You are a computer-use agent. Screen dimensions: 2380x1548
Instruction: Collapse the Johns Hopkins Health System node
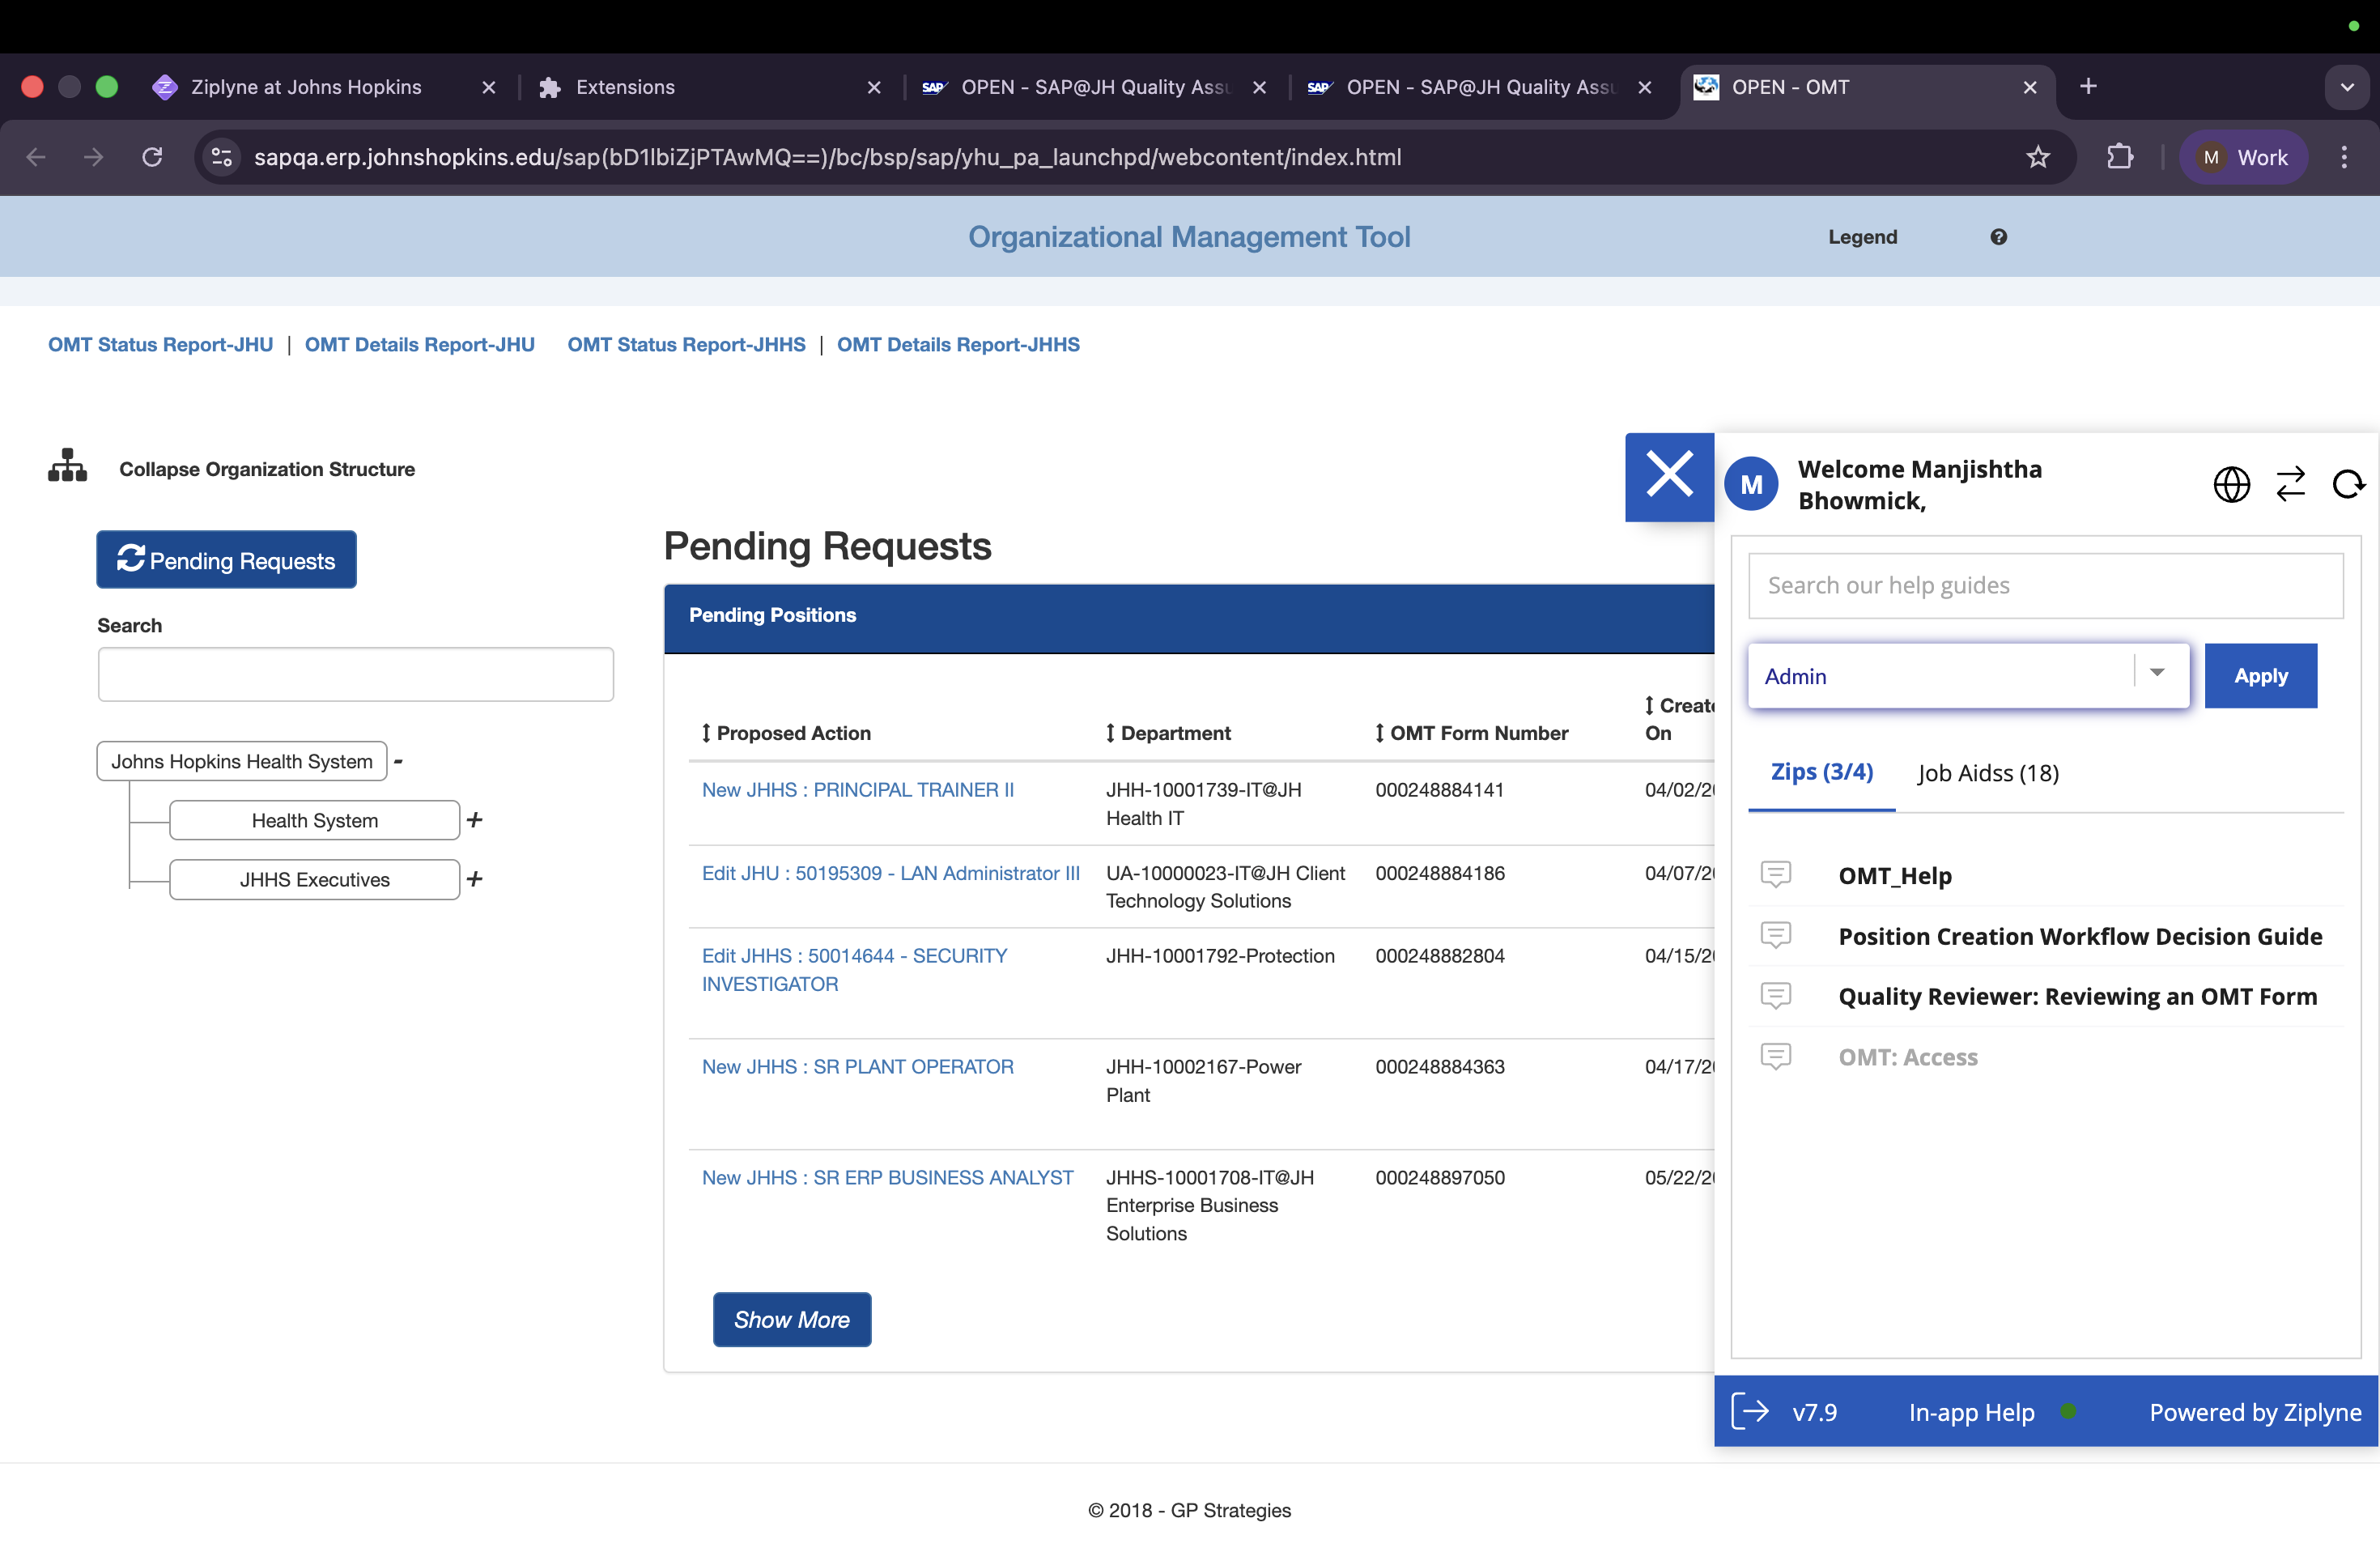click(x=398, y=762)
